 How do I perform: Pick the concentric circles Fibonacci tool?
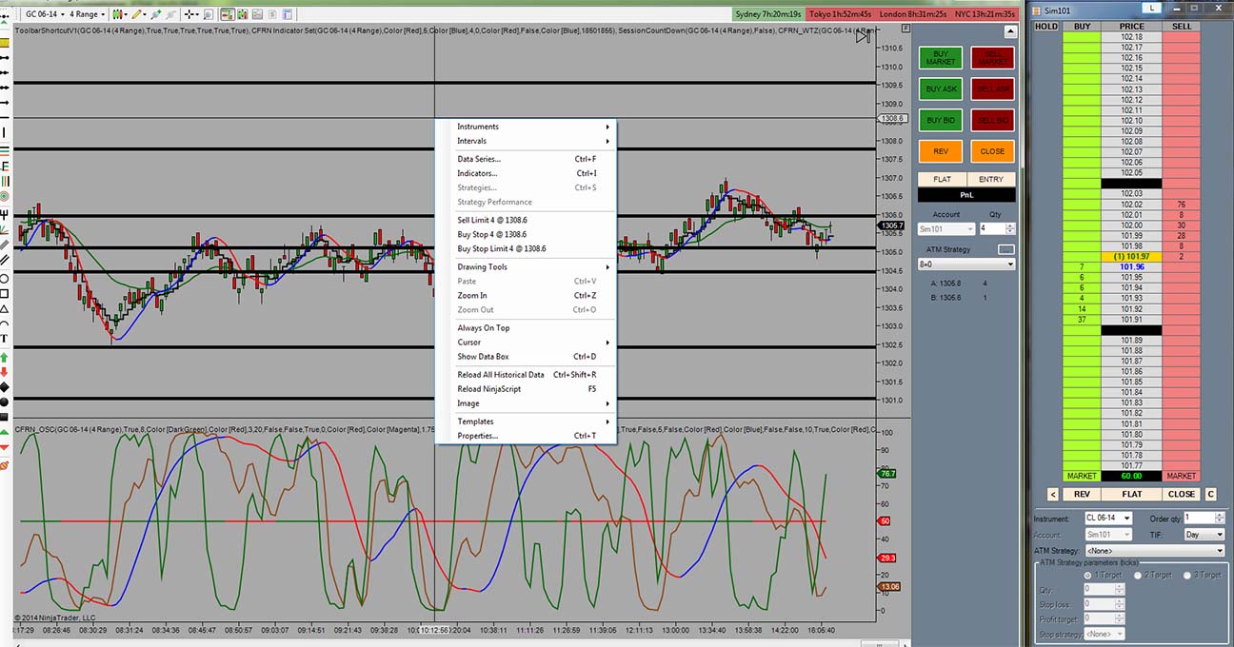pyautogui.click(x=6, y=196)
